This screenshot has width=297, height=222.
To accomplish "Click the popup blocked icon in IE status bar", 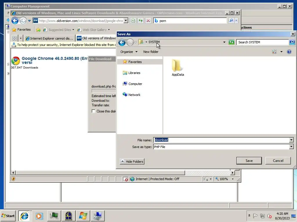I will pos(125,179).
